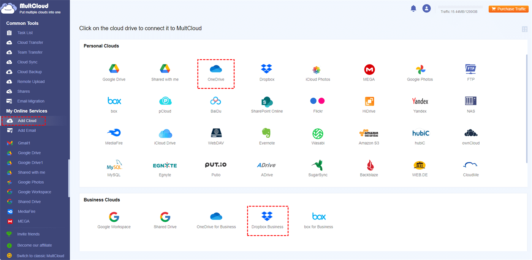
Task: Select the box personal cloud
Action: coord(114,104)
